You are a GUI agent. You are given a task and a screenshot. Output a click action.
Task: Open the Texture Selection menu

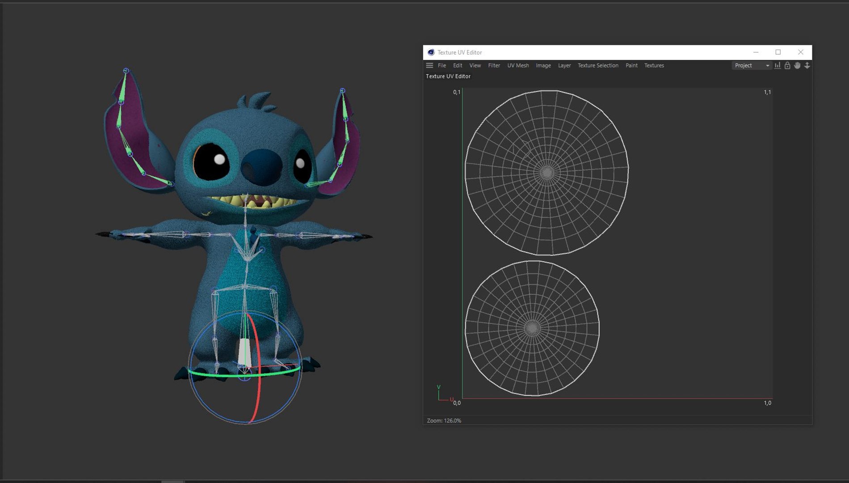(598, 65)
